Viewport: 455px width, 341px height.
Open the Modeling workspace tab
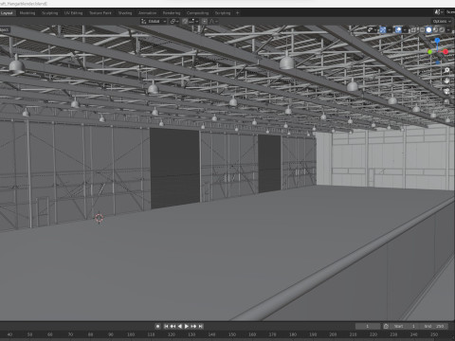point(27,13)
